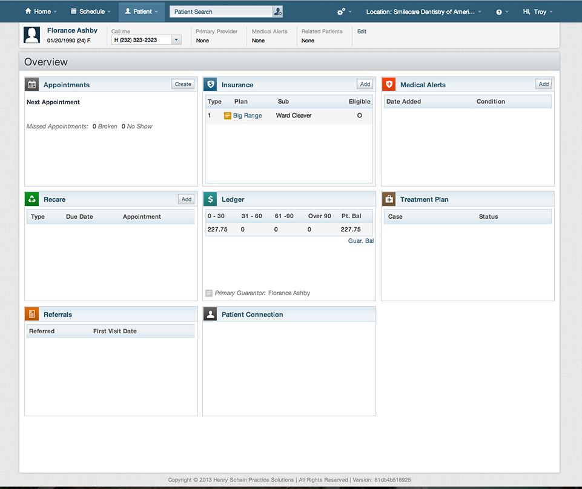Viewport: 582px width, 489px height.
Task: Click the Missed Appointments label
Action: coord(57,126)
